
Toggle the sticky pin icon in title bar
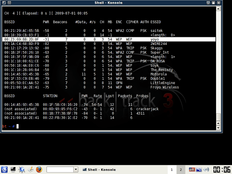(x=9, y=3)
